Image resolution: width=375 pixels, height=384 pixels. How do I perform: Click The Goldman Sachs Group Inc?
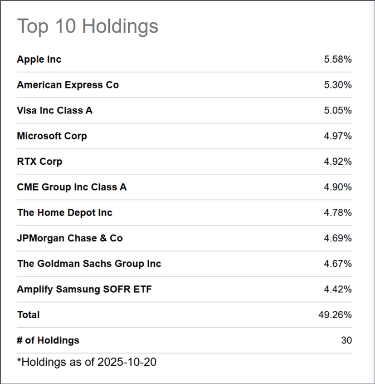[x=89, y=264]
